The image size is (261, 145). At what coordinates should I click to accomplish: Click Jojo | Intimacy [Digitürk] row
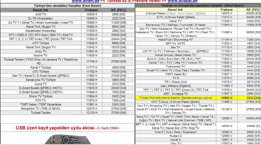(198, 86)
